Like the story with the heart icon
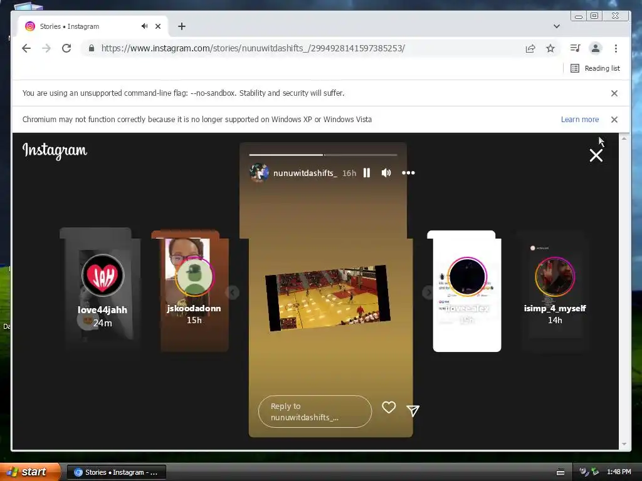The height and width of the screenshot is (481, 642). (389, 407)
